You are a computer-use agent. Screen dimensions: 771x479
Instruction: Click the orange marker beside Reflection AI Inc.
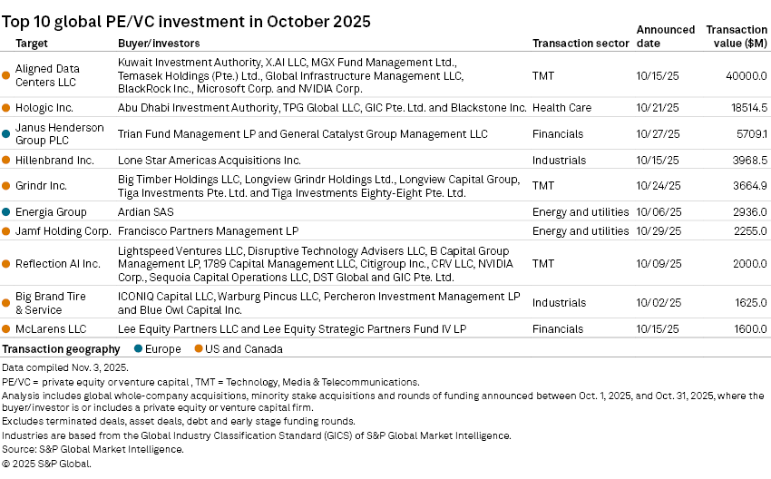coord(6,264)
